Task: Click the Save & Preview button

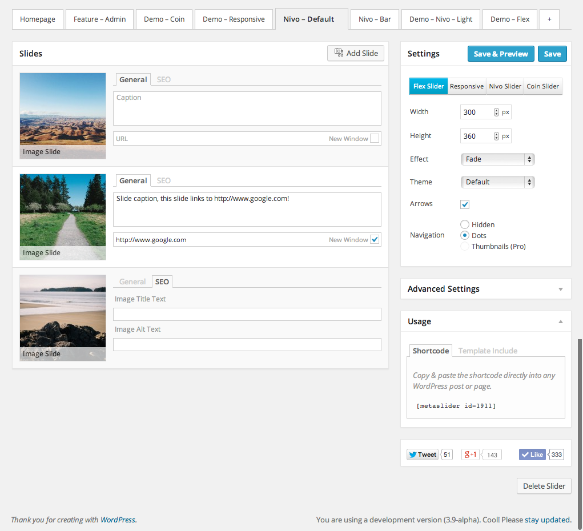Action: [x=501, y=54]
